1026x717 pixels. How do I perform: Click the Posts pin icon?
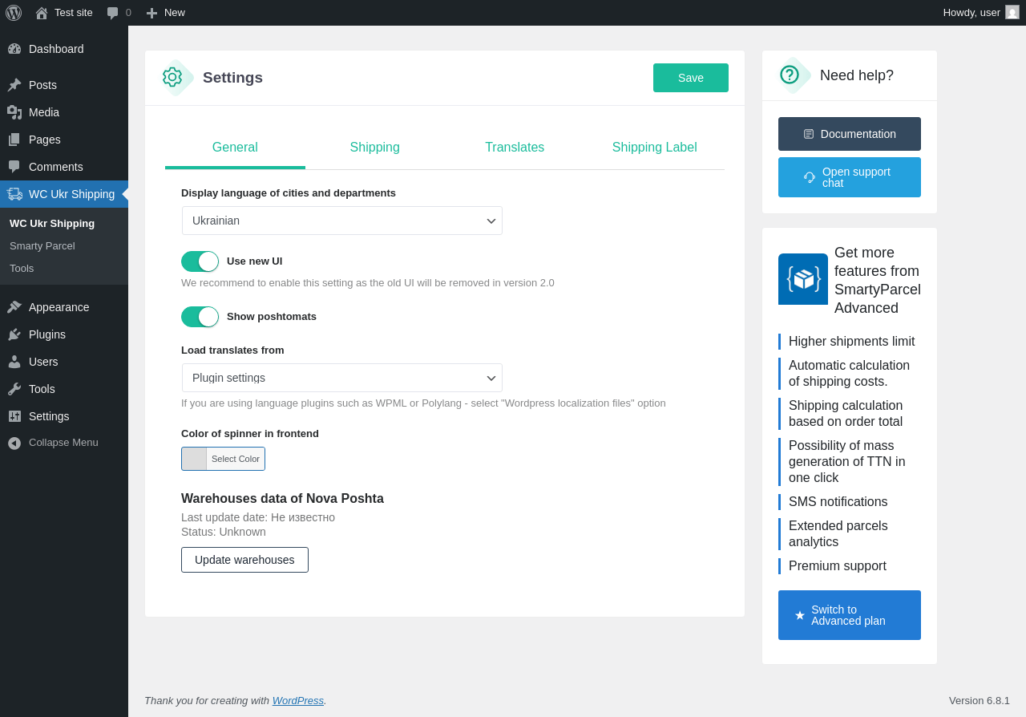coord(14,85)
